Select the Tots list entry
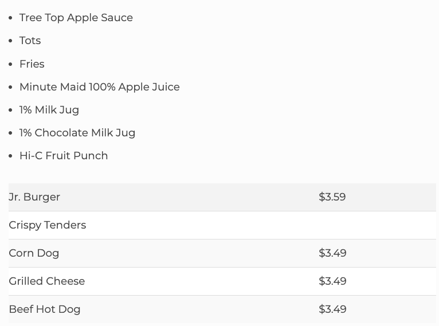The image size is (439, 326). (30, 41)
